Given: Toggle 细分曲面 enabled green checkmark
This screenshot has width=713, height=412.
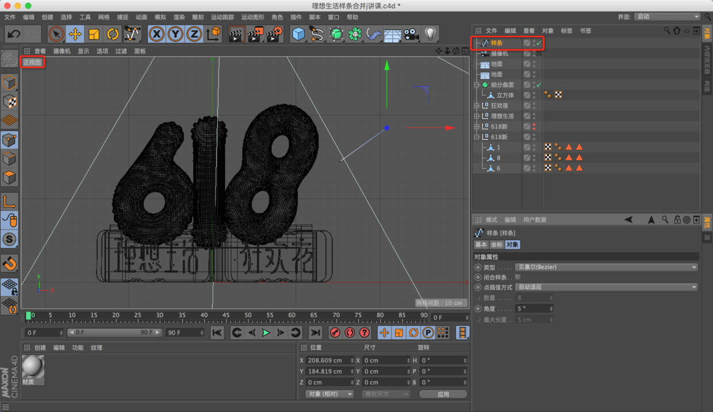Looking at the screenshot, I should (x=539, y=85).
